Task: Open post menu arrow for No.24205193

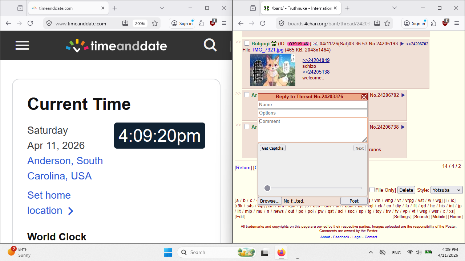Action: tap(402, 44)
